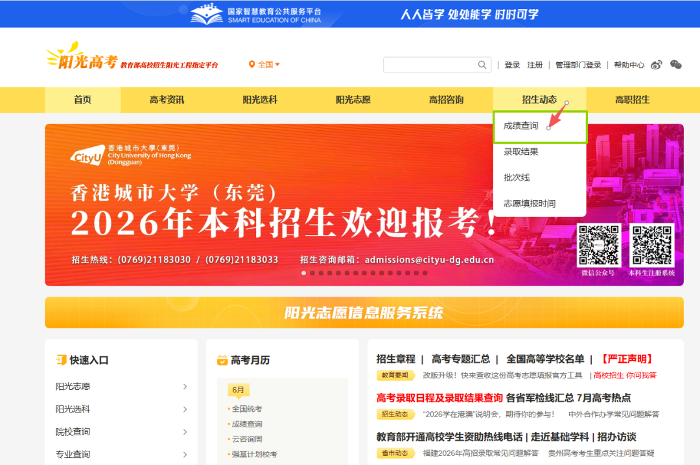The image size is (700, 465).
Task: Click the 微信公众号 QR code
Action: tap(599, 245)
